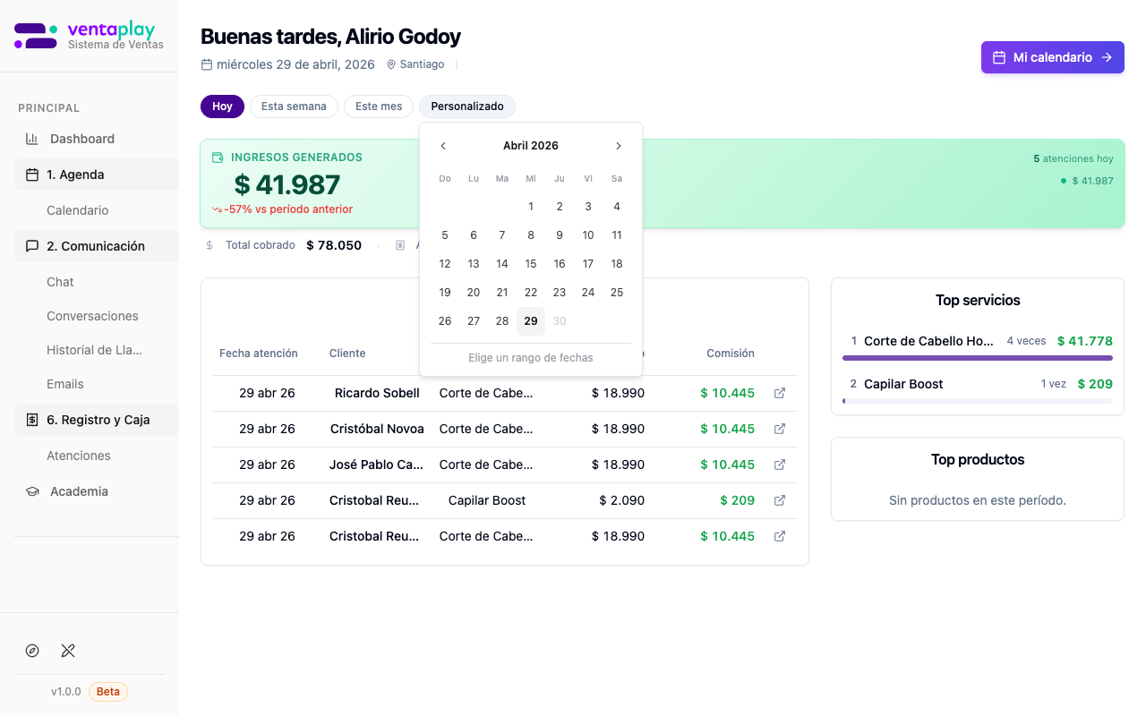
Task: Click the compass icon in sidebar footer
Action: tap(32, 651)
